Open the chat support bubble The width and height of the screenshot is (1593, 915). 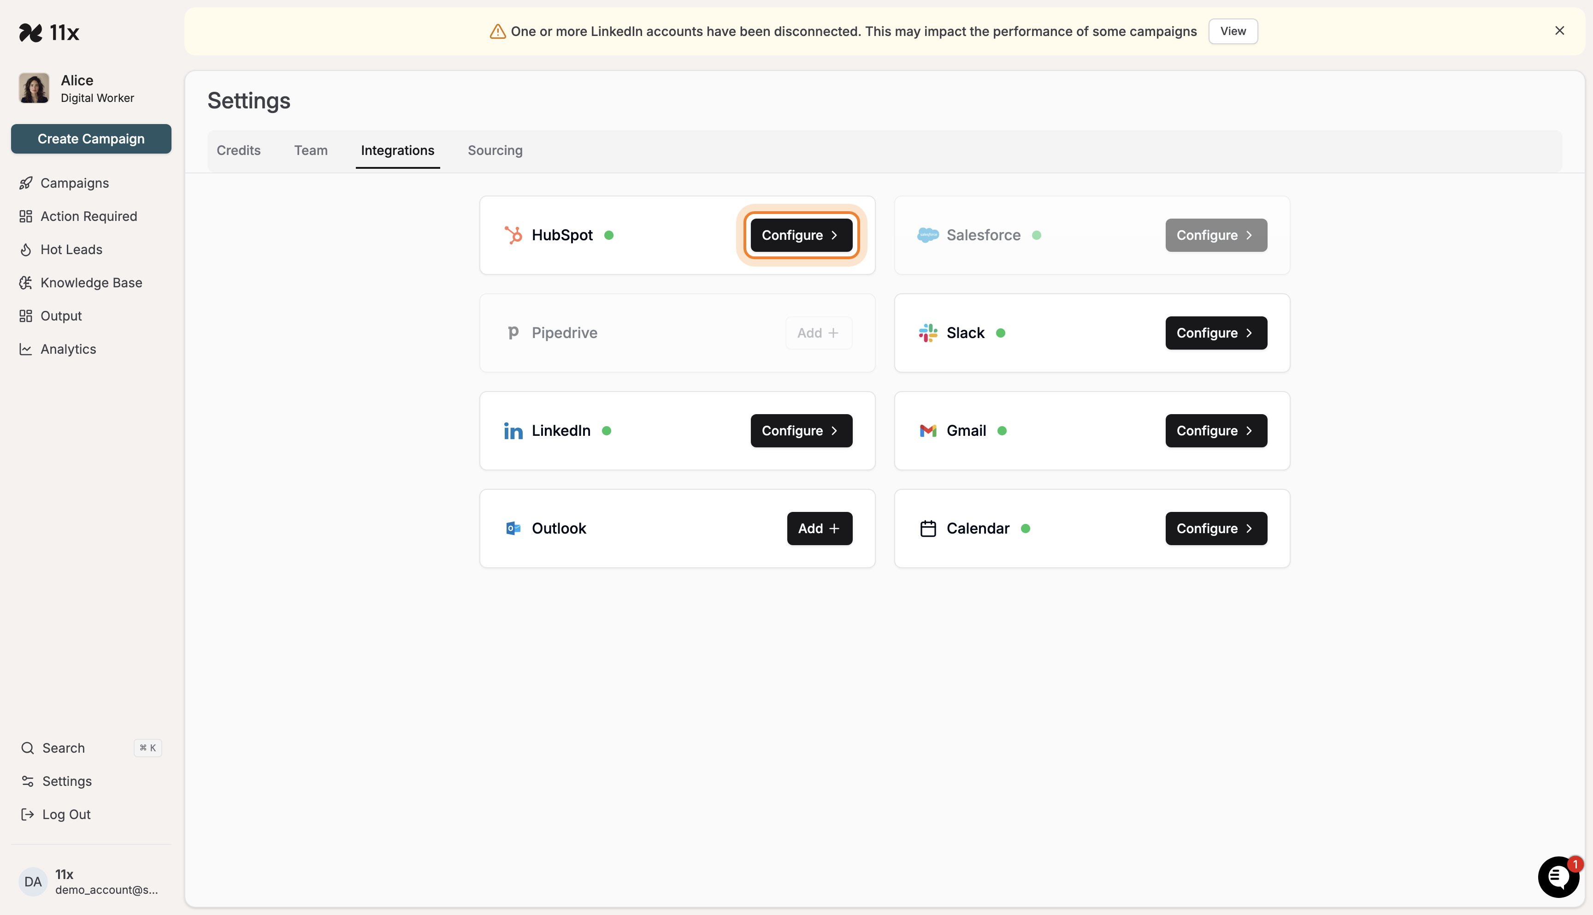pos(1558,877)
